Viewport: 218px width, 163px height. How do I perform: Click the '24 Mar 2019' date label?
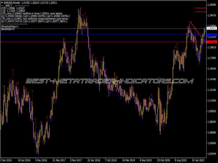129,160
